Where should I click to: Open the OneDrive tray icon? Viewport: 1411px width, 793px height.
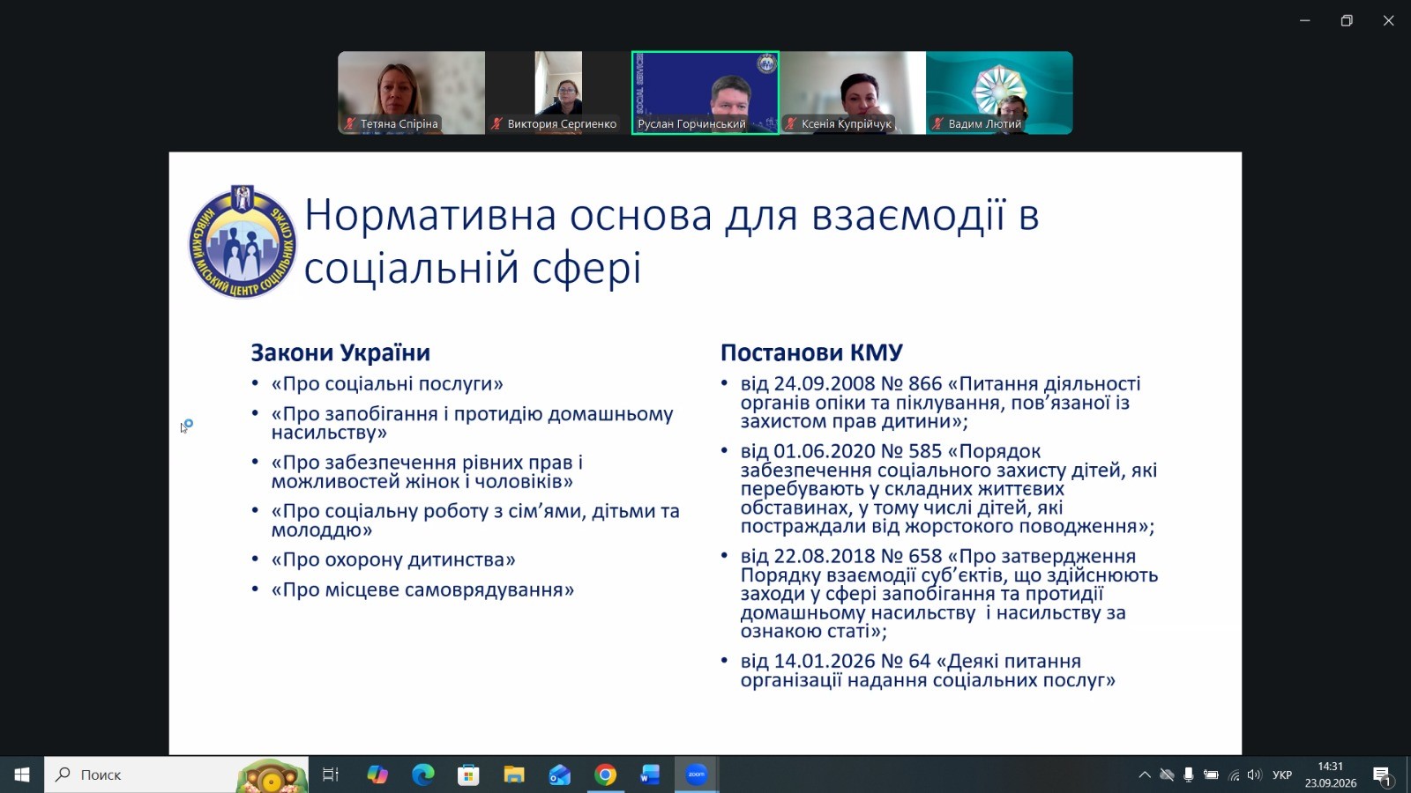pyautogui.click(x=1167, y=774)
